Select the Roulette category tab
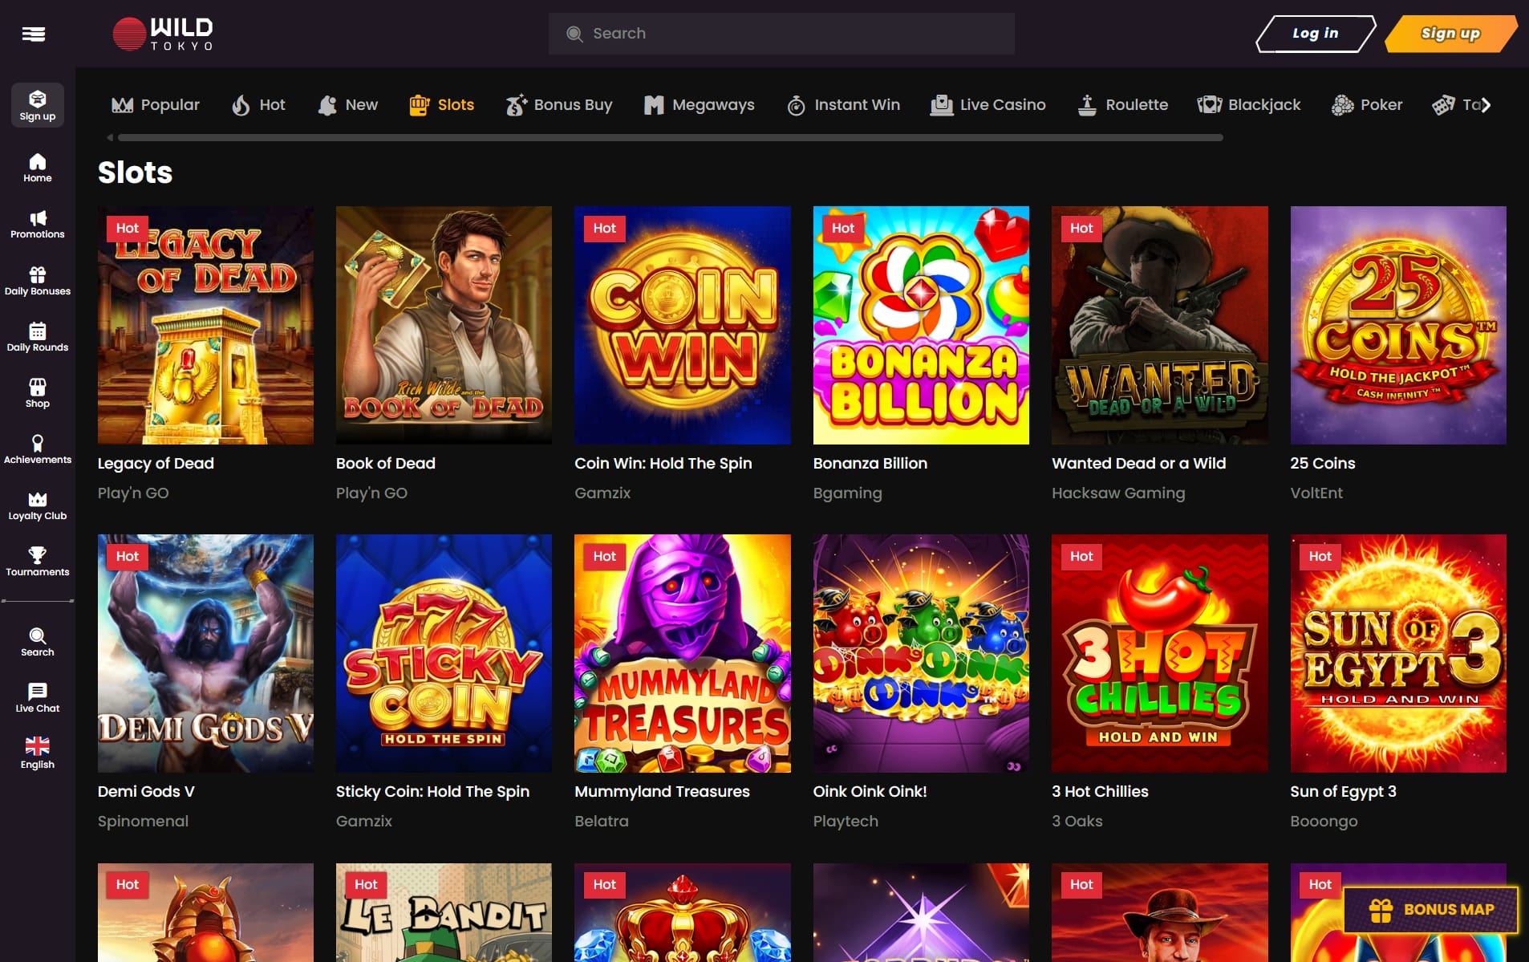The image size is (1529, 962). (1122, 104)
